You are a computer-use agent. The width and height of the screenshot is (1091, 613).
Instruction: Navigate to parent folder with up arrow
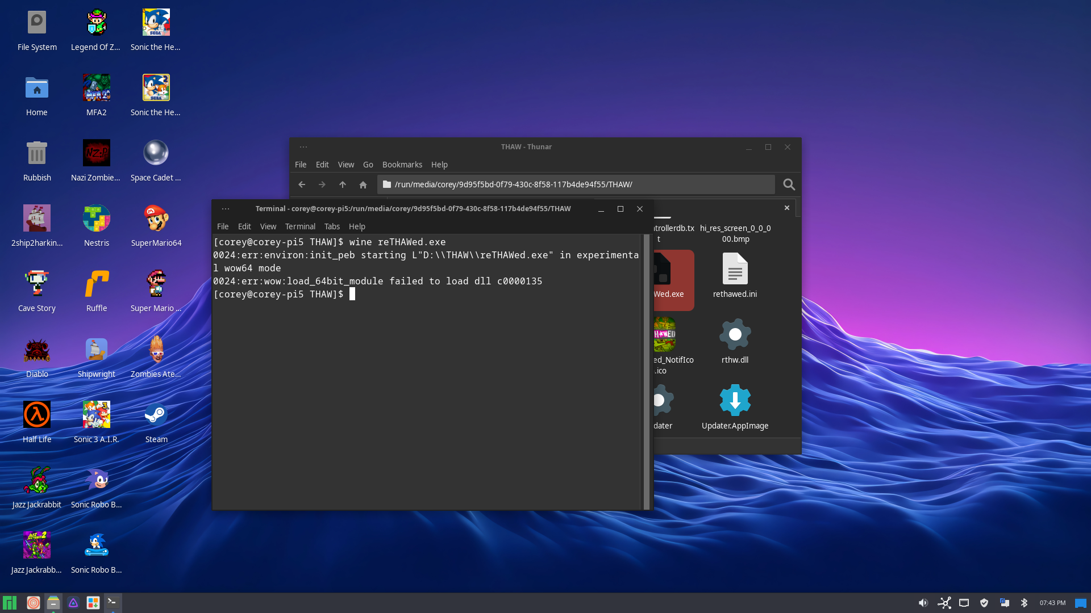point(343,184)
